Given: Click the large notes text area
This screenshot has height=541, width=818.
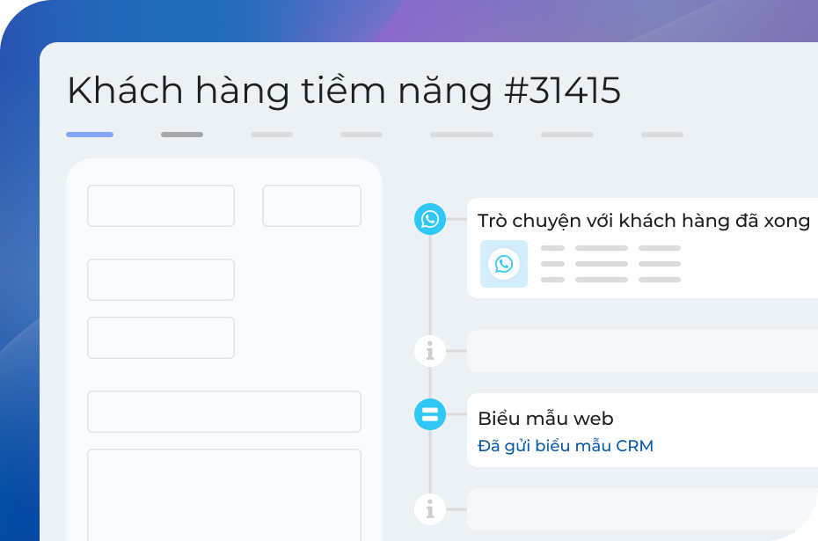Looking at the screenshot, I should (223, 493).
